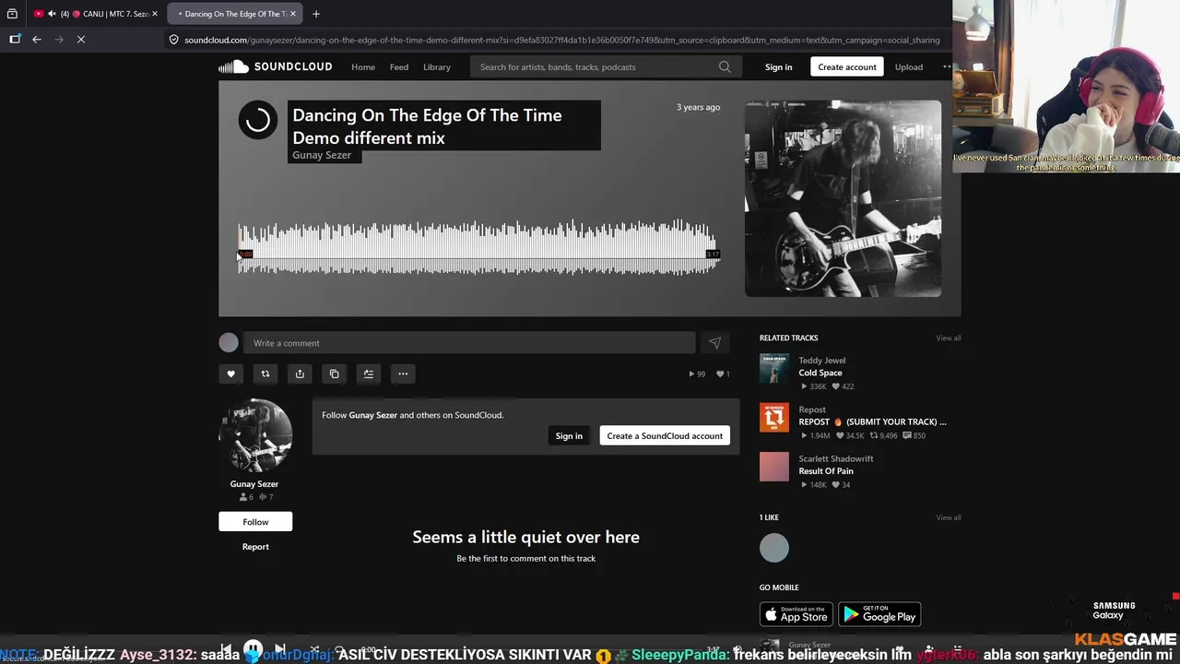Viewport: 1180px width, 664px height.
Task: Click Gunay Sezer's tracks count
Action: [x=266, y=497]
